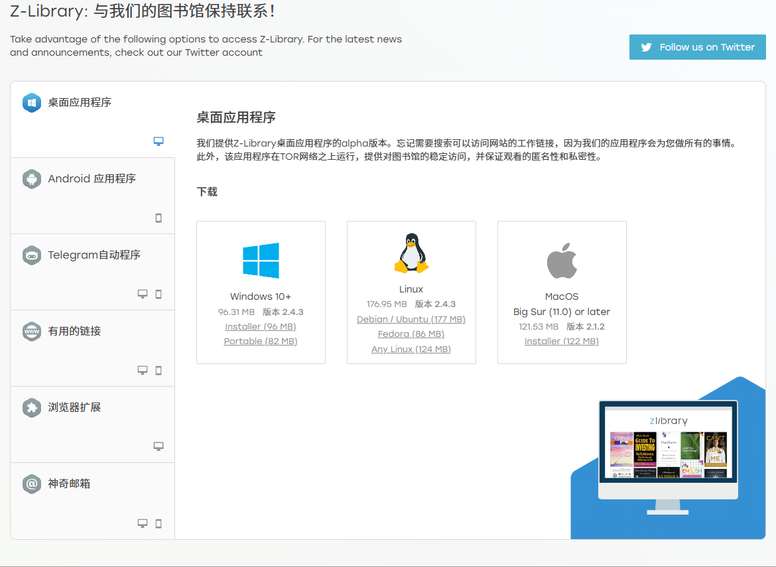
Task: Click Follow us on Twitter button
Action: [697, 47]
